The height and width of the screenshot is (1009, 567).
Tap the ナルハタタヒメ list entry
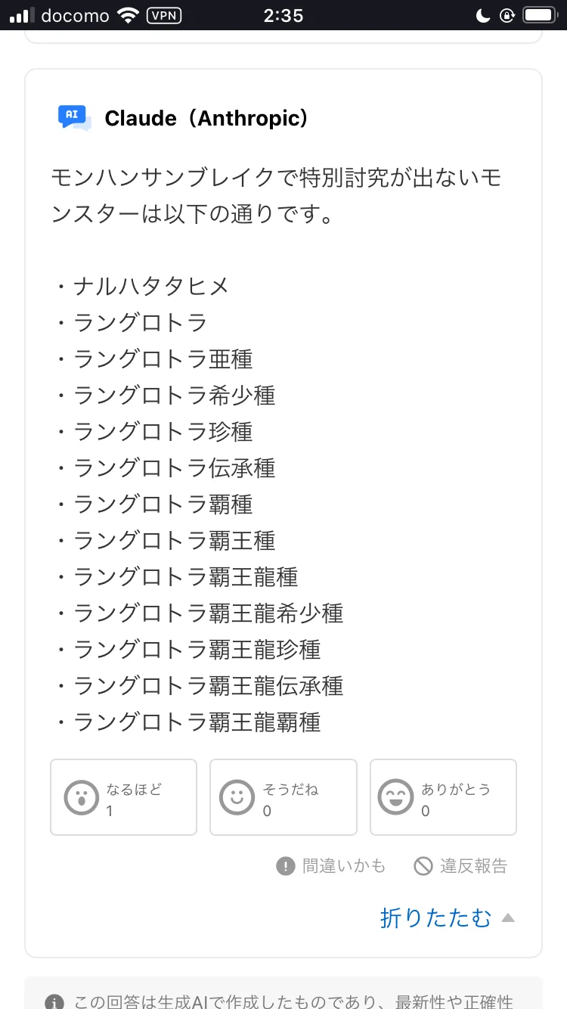151,287
